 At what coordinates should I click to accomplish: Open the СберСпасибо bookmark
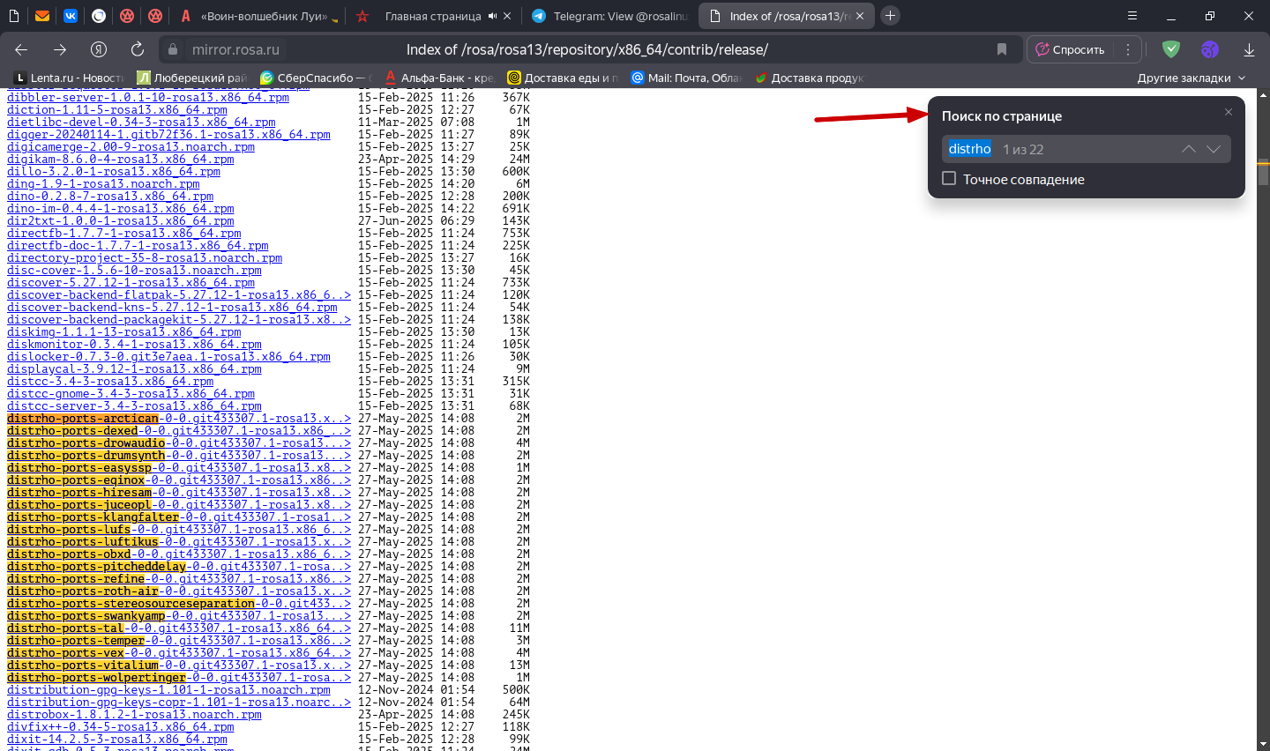tap(316, 78)
